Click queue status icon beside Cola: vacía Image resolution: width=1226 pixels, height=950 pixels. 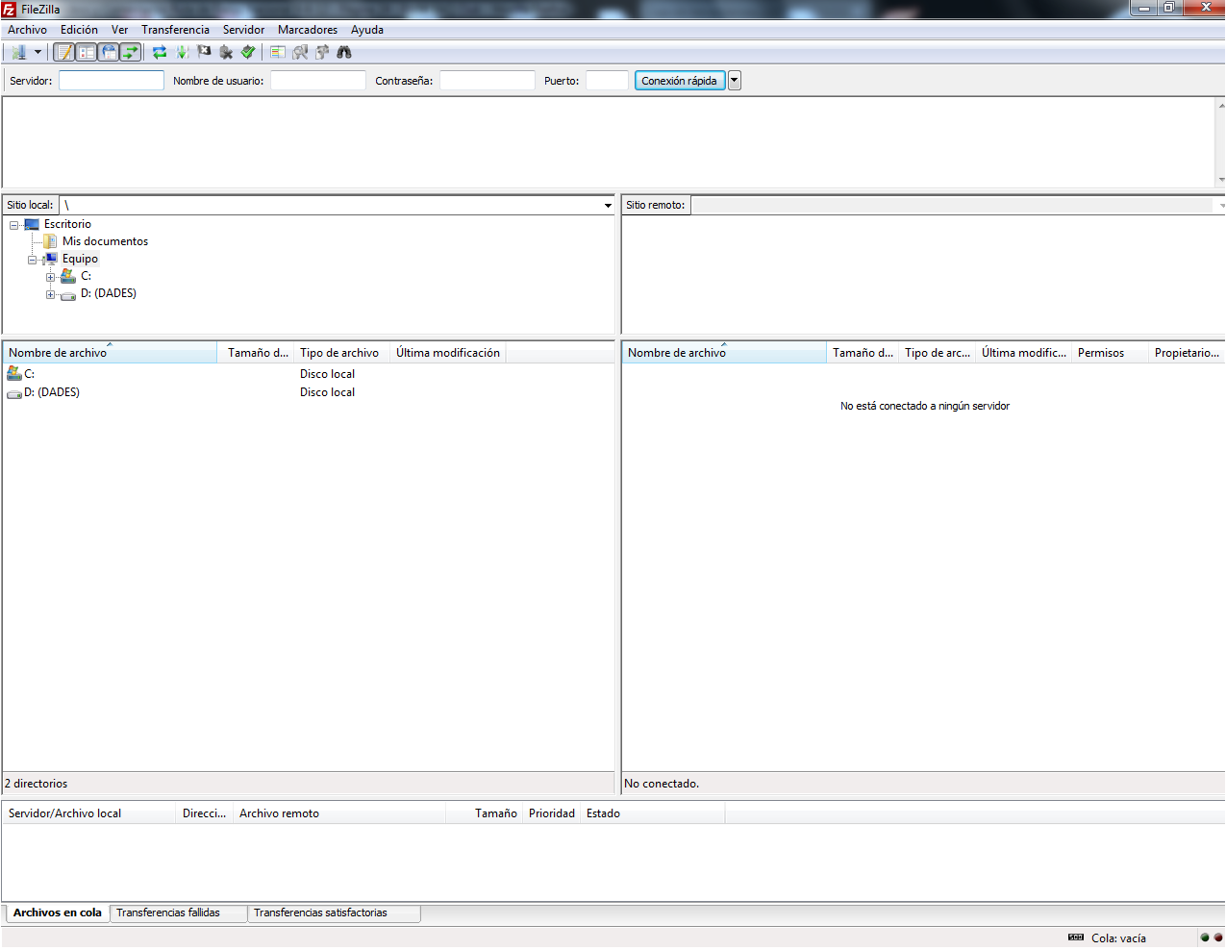[1076, 937]
